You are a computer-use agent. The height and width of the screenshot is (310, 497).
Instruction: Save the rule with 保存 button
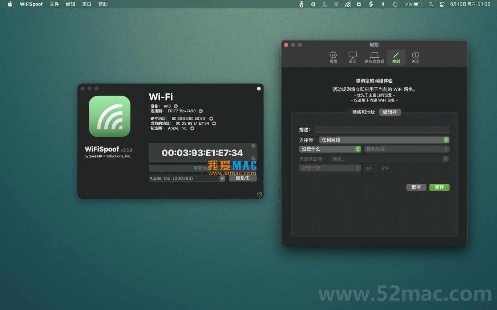click(x=439, y=187)
